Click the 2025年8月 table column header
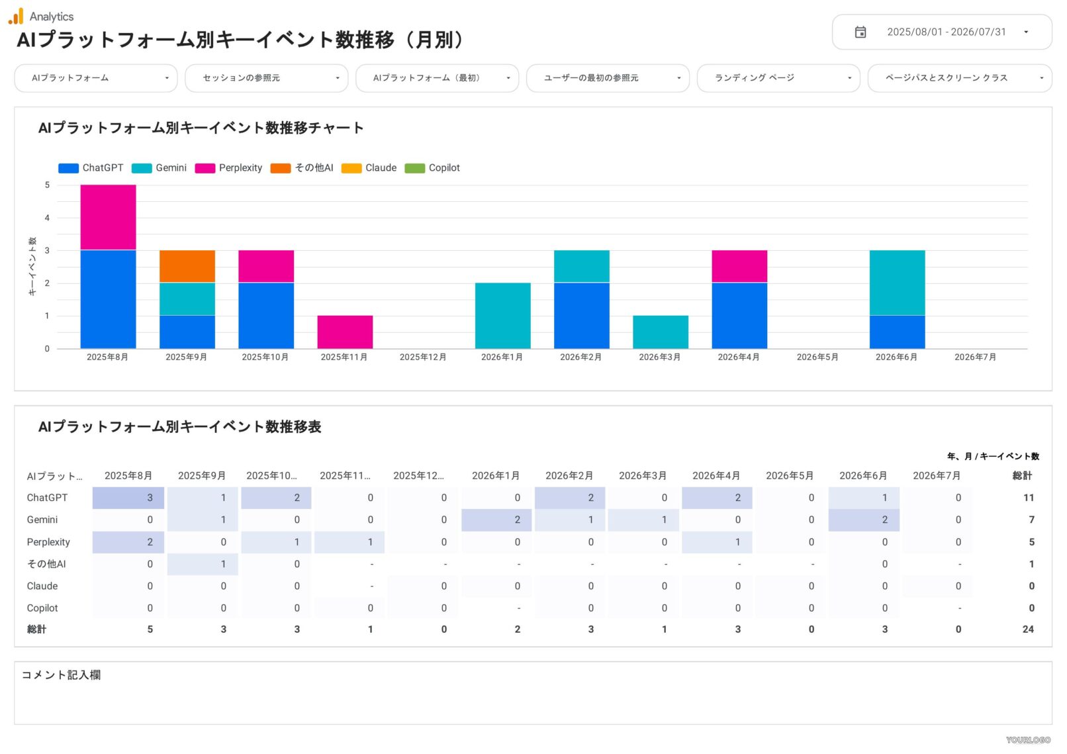Viewport: 1067px width, 754px height. tap(128, 476)
